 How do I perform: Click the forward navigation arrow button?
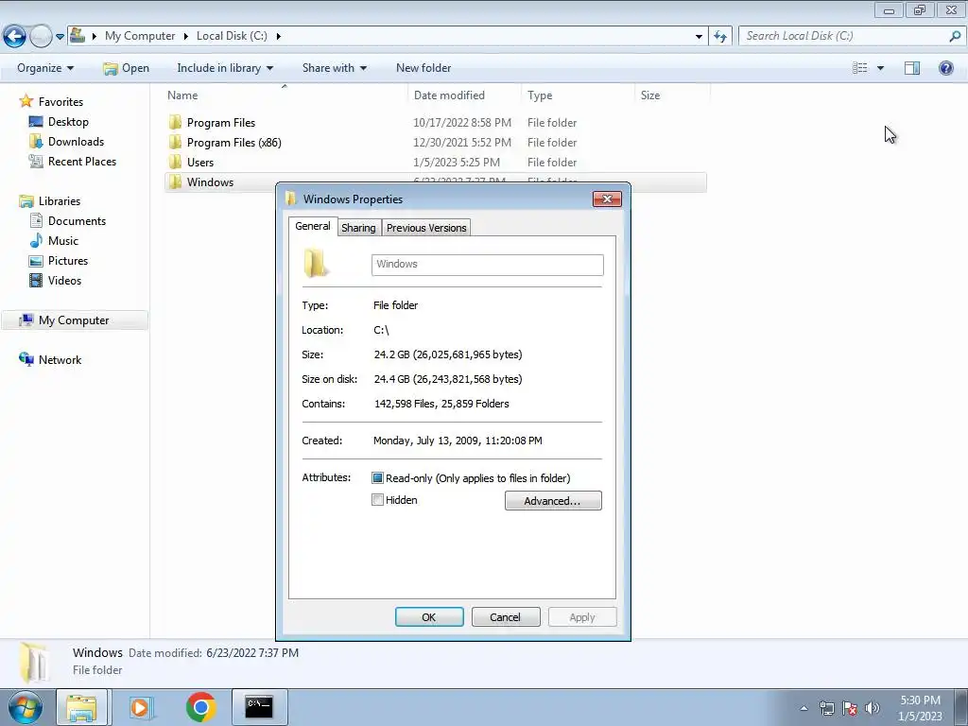coord(41,37)
